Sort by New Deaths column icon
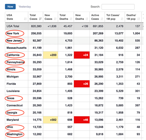 [x=87, y=19]
